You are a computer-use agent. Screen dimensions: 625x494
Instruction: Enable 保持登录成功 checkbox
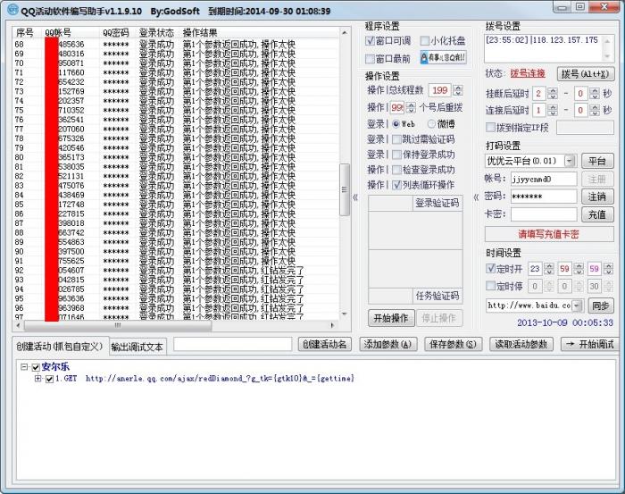(x=396, y=155)
